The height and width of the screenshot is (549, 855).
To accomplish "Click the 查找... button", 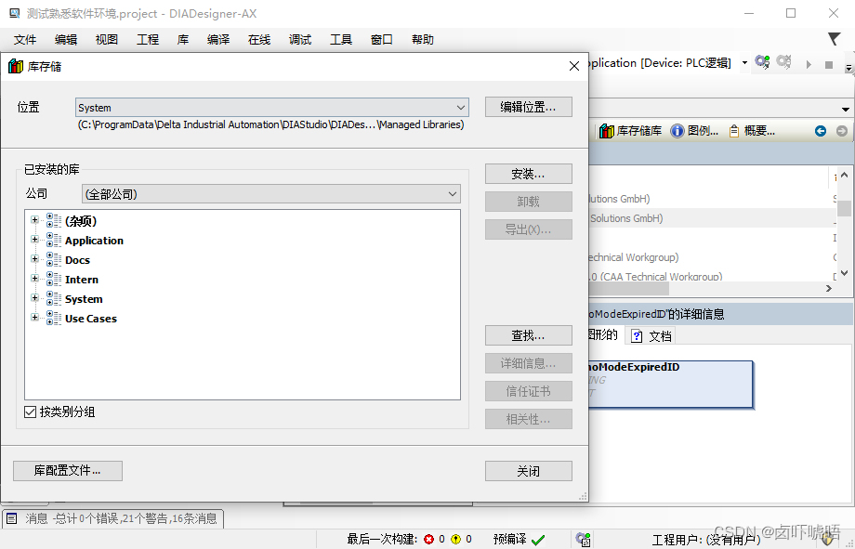I will click(x=529, y=335).
